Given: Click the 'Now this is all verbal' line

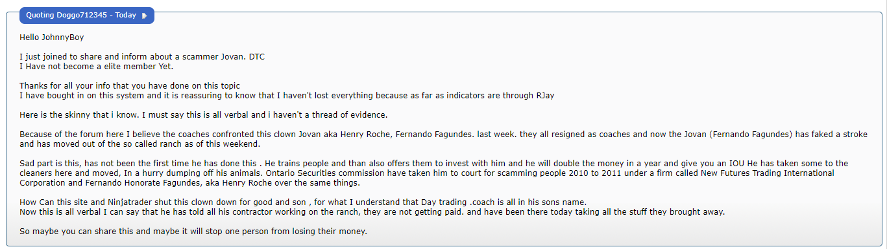Looking at the screenshot, I should pyautogui.click(x=371, y=212).
